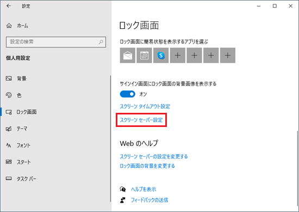Click the feedback person icon
The height and width of the screenshot is (212, 299).
123,200
